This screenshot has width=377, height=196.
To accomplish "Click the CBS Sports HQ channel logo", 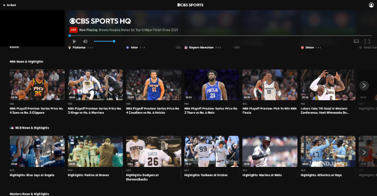I will pyautogui.click(x=100, y=21).
